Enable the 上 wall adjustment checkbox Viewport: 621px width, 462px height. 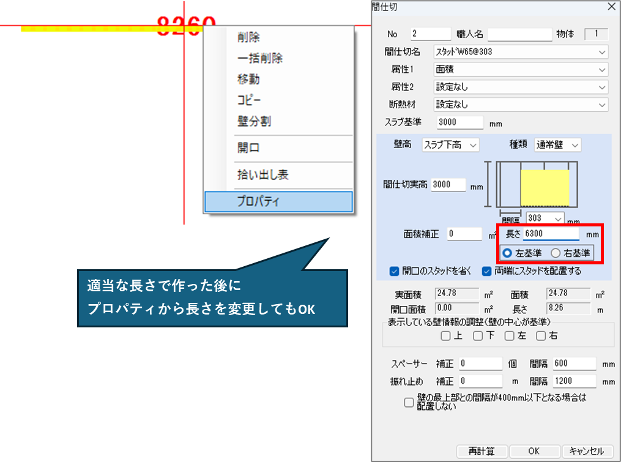tap(445, 335)
